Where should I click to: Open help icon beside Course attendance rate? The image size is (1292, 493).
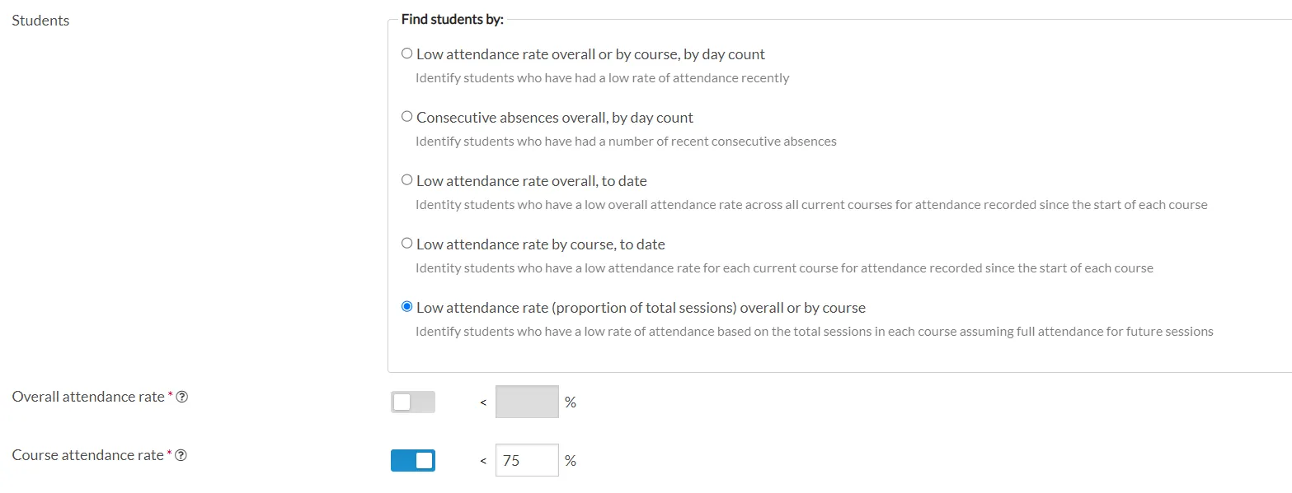(x=181, y=455)
